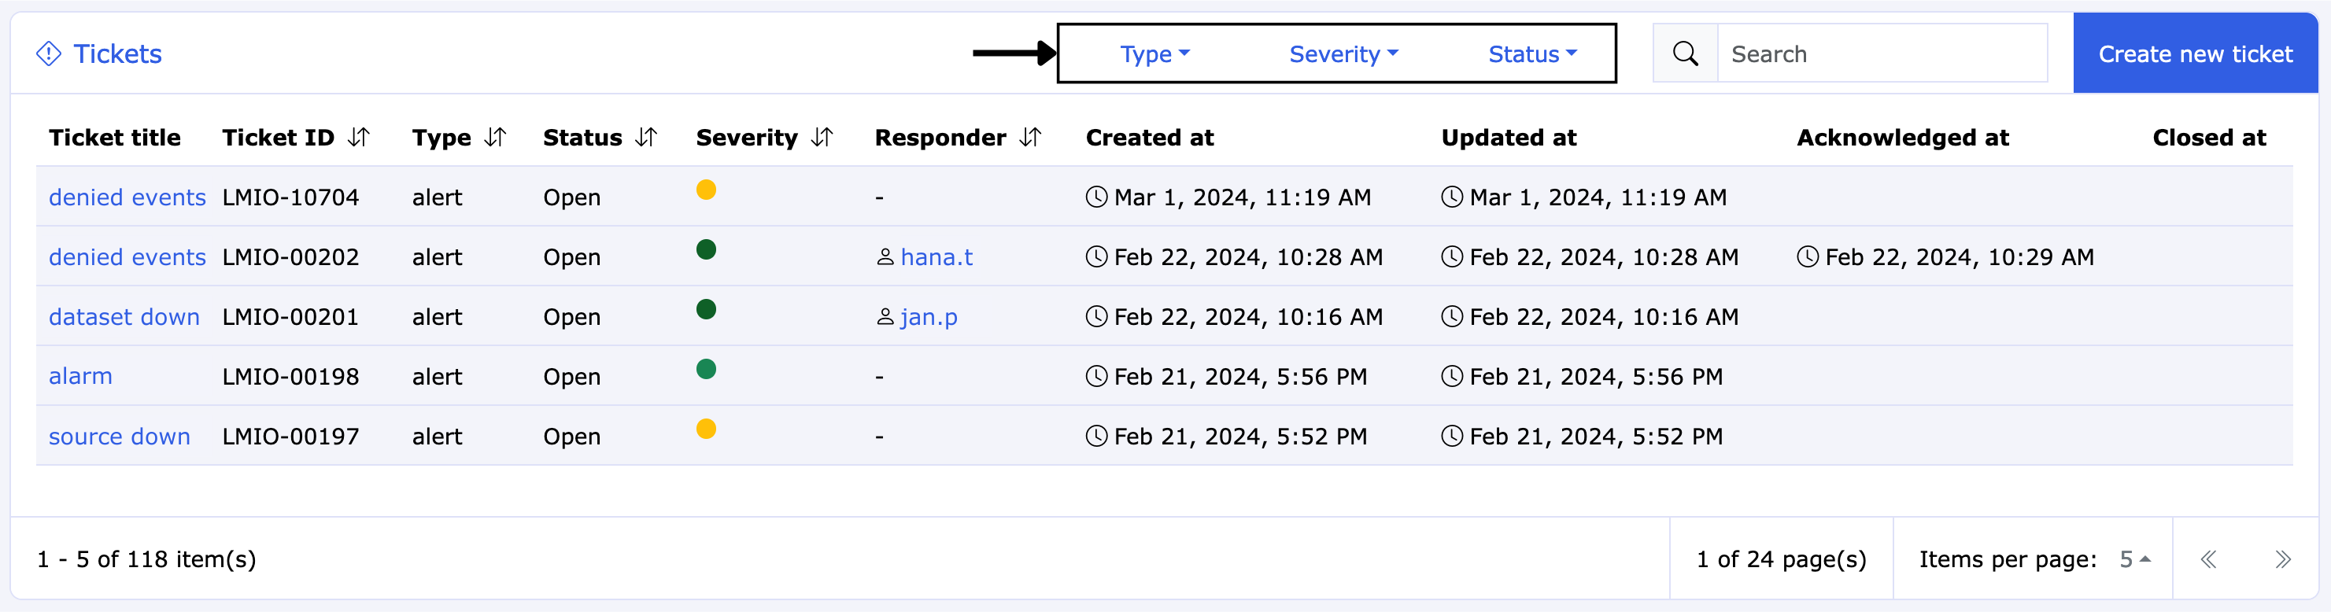The height and width of the screenshot is (612, 2331).
Task: Sort tickets by Ticket ID
Action: 359,138
